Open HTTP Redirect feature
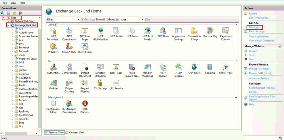284x140 pixels. 163,71
